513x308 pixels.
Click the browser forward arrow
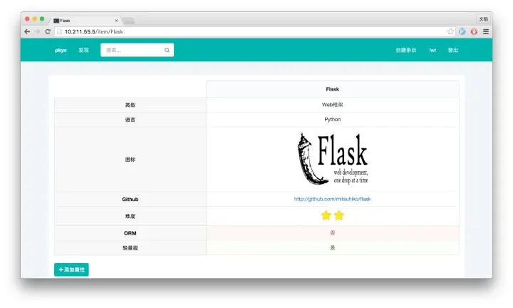point(37,31)
